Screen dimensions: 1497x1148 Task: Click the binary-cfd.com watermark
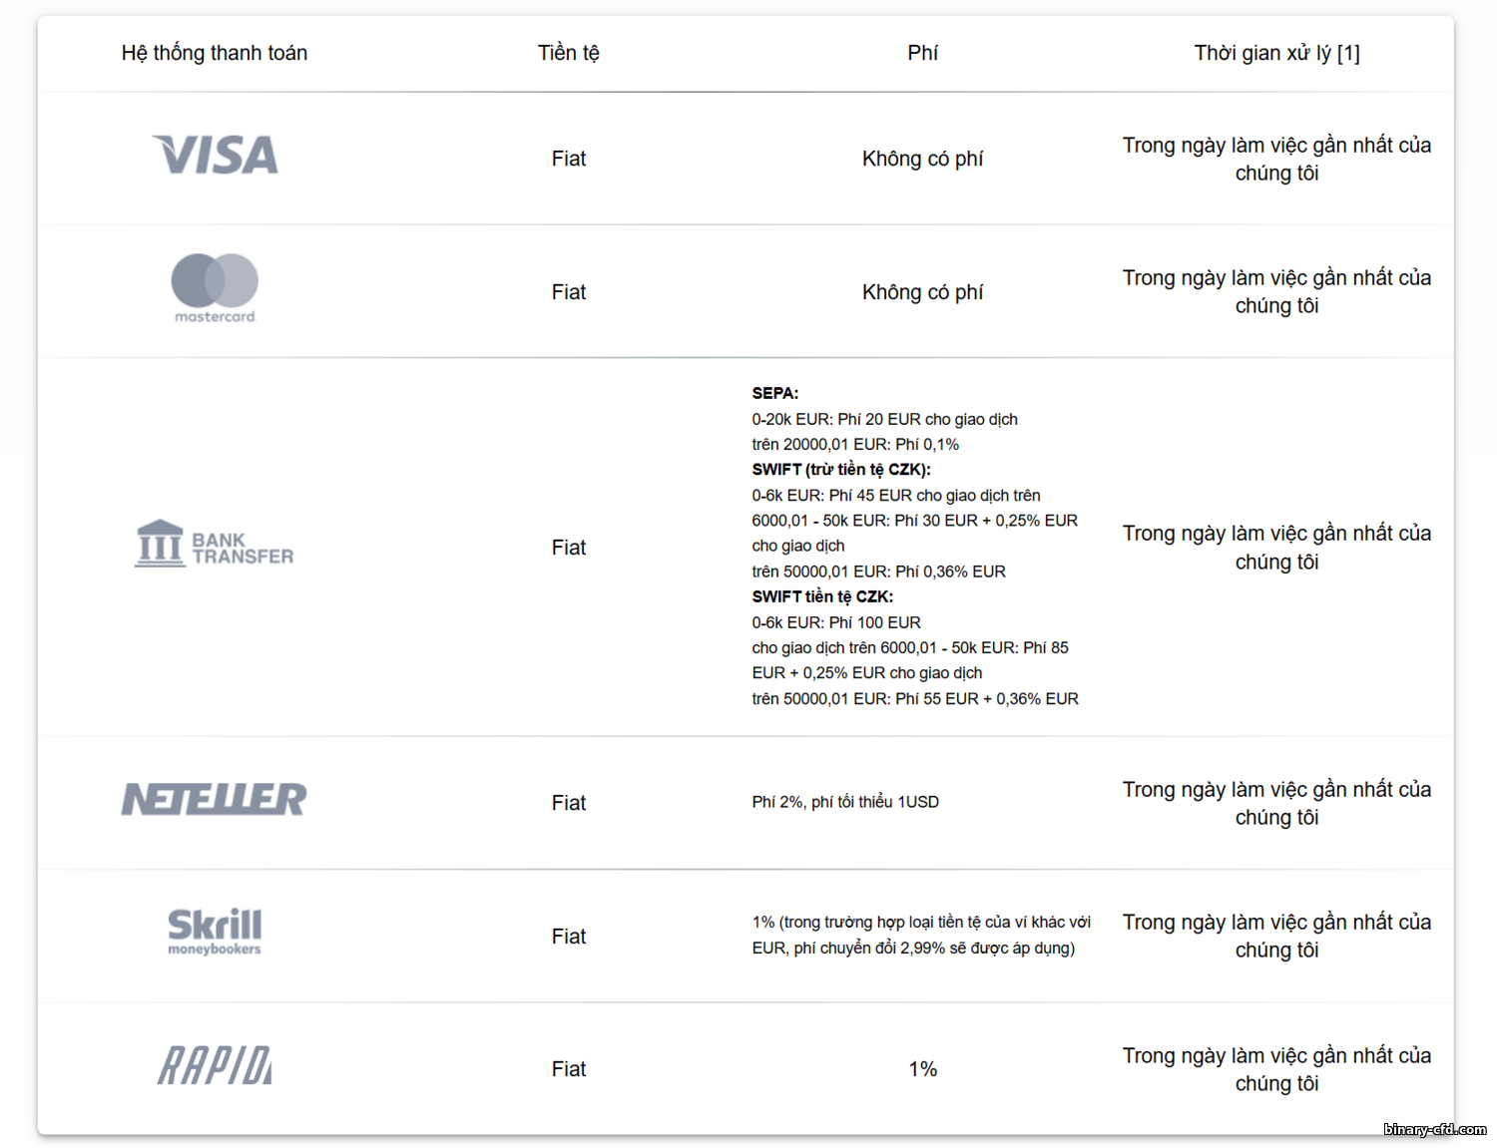pos(1434,1130)
